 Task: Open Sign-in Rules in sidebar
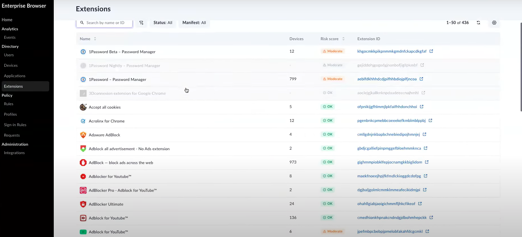tap(15, 125)
